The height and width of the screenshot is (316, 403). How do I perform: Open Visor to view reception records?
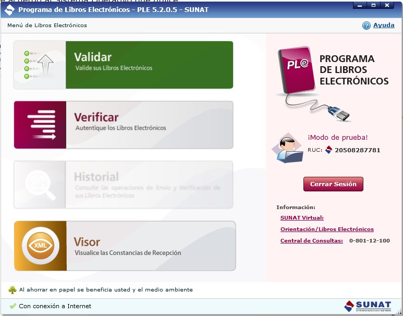[x=150, y=246]
